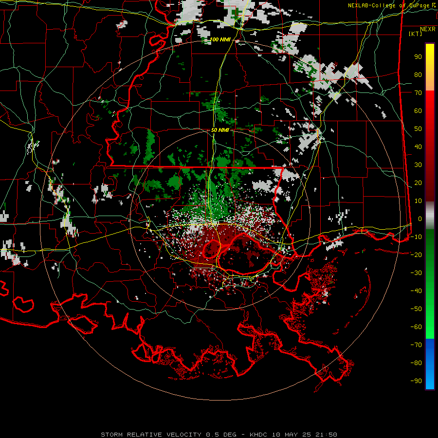438x438 pixels.
Task: Click the 30 value on the velocity scale
Action: coord(418,165)
